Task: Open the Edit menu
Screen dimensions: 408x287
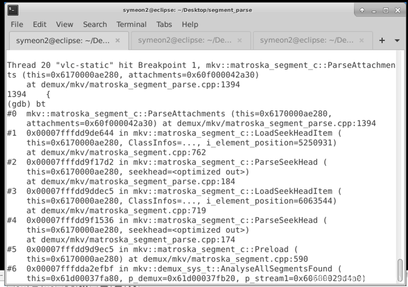Action: tap(39, 25)
